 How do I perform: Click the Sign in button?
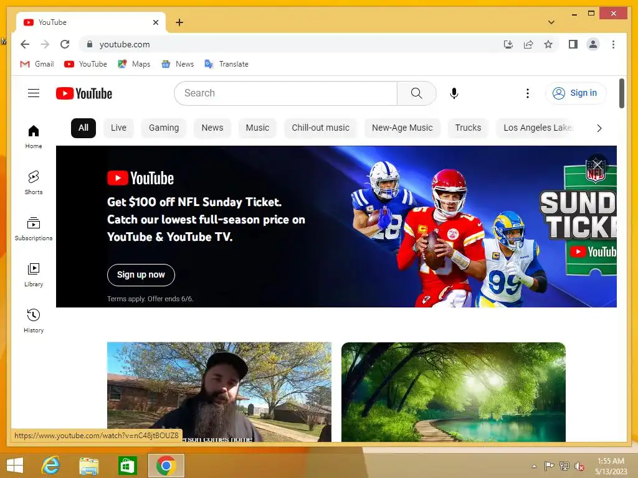pyautogui.click(x=575, y=93)
